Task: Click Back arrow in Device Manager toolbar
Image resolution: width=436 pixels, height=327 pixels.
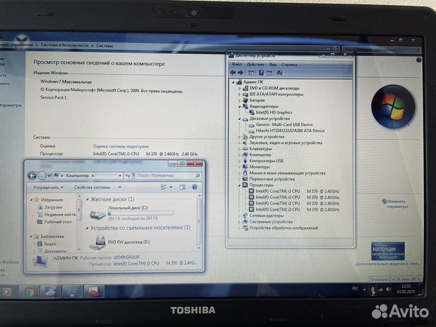Action: click(233, 73)
